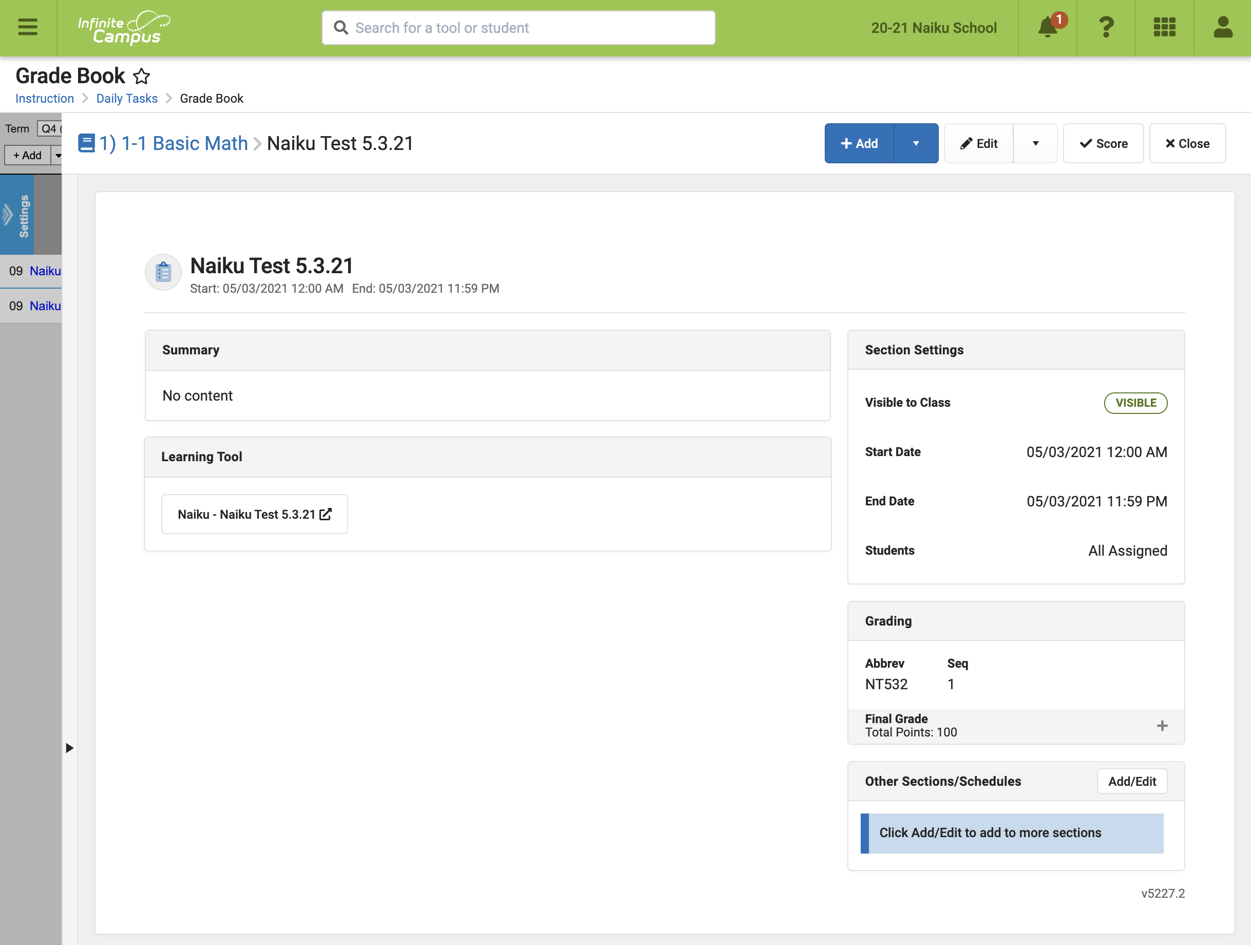Open the app switcher grid icon
Screen dimensions: 1251x945
coord(1165,27)
